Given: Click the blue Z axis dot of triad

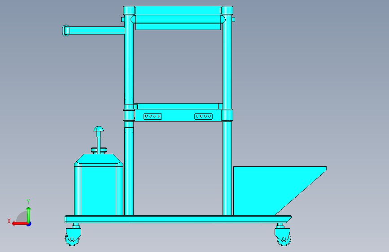Looking at the screenshot, I should [29, 224].
